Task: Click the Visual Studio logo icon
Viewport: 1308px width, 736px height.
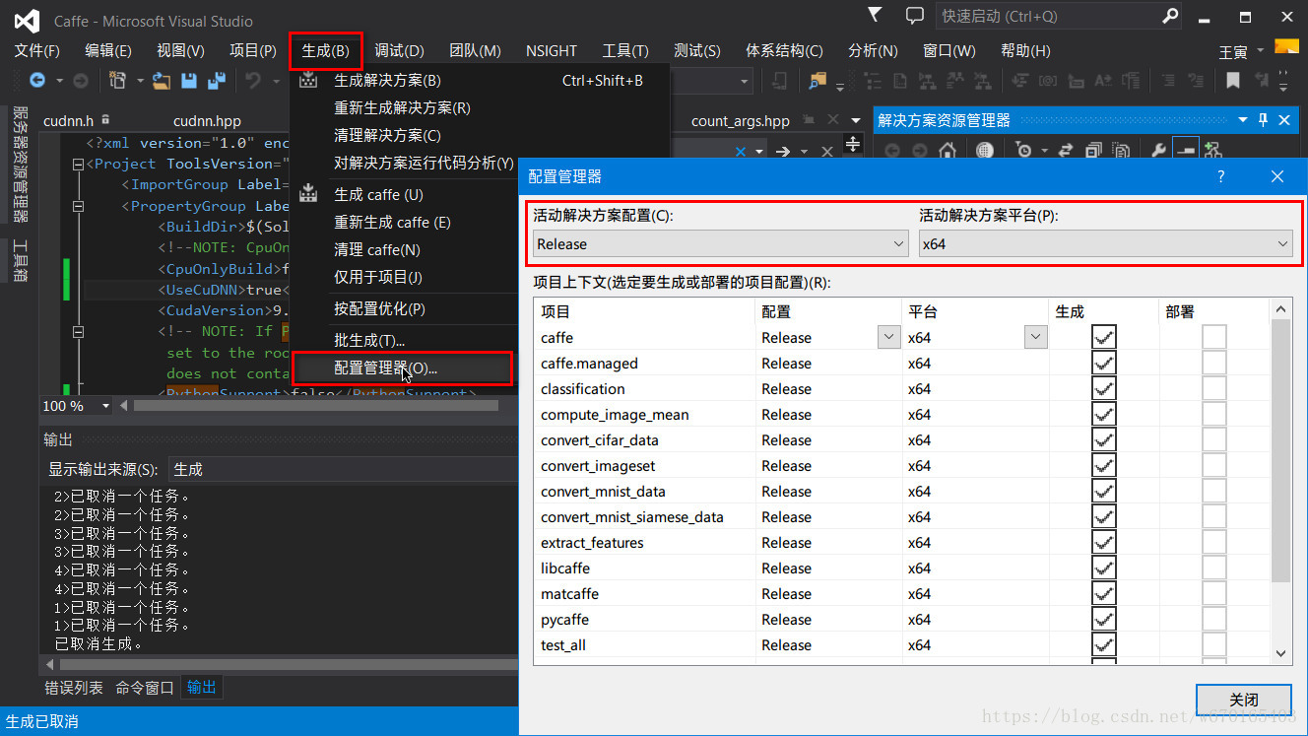Action: [27, 20]
